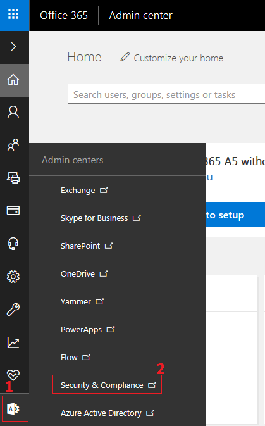Click Office 365 header title
This screenshot has height=426, width=265.
tap(64, 15)
